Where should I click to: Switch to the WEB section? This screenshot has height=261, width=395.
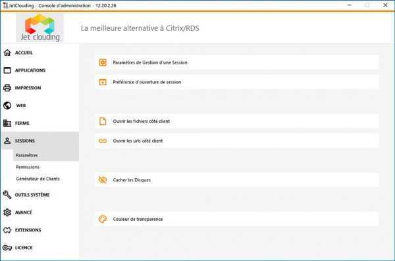click(21, 105)
